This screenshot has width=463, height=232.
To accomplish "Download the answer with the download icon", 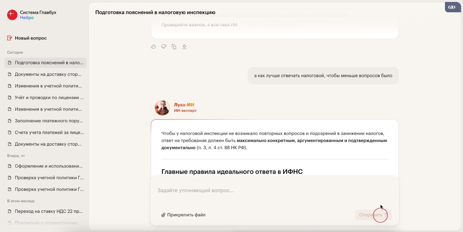I will click(x=184, y=47).
